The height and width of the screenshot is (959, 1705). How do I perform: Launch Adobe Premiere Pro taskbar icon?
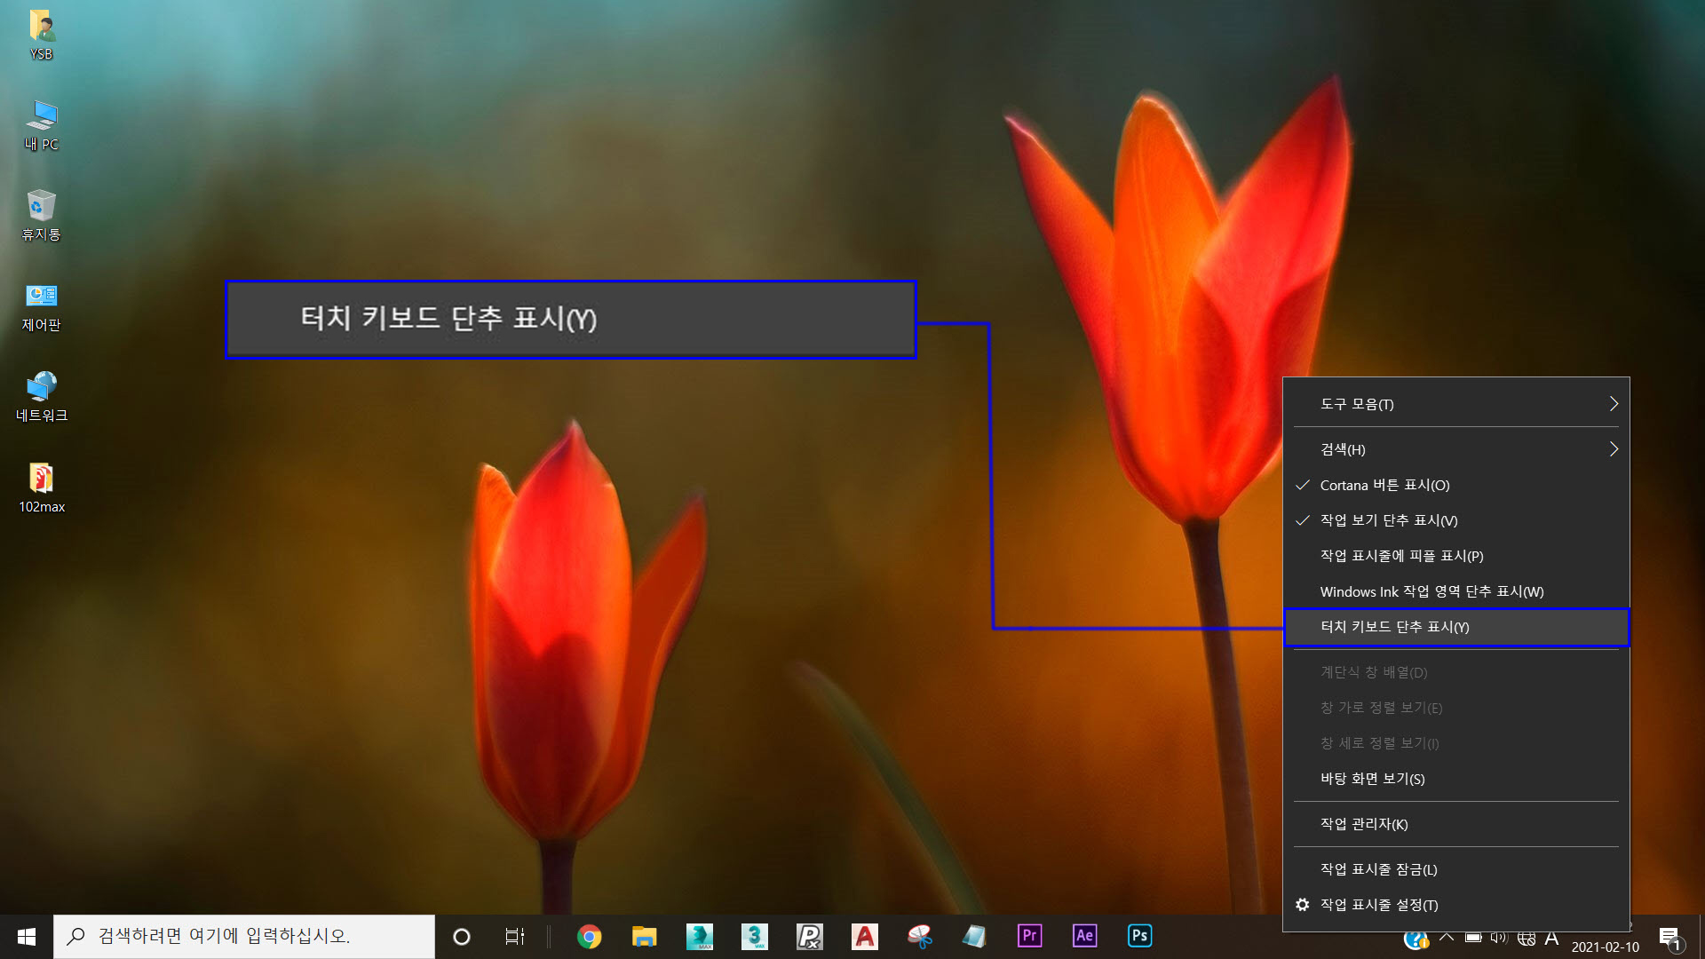[x=1029, y=936]
